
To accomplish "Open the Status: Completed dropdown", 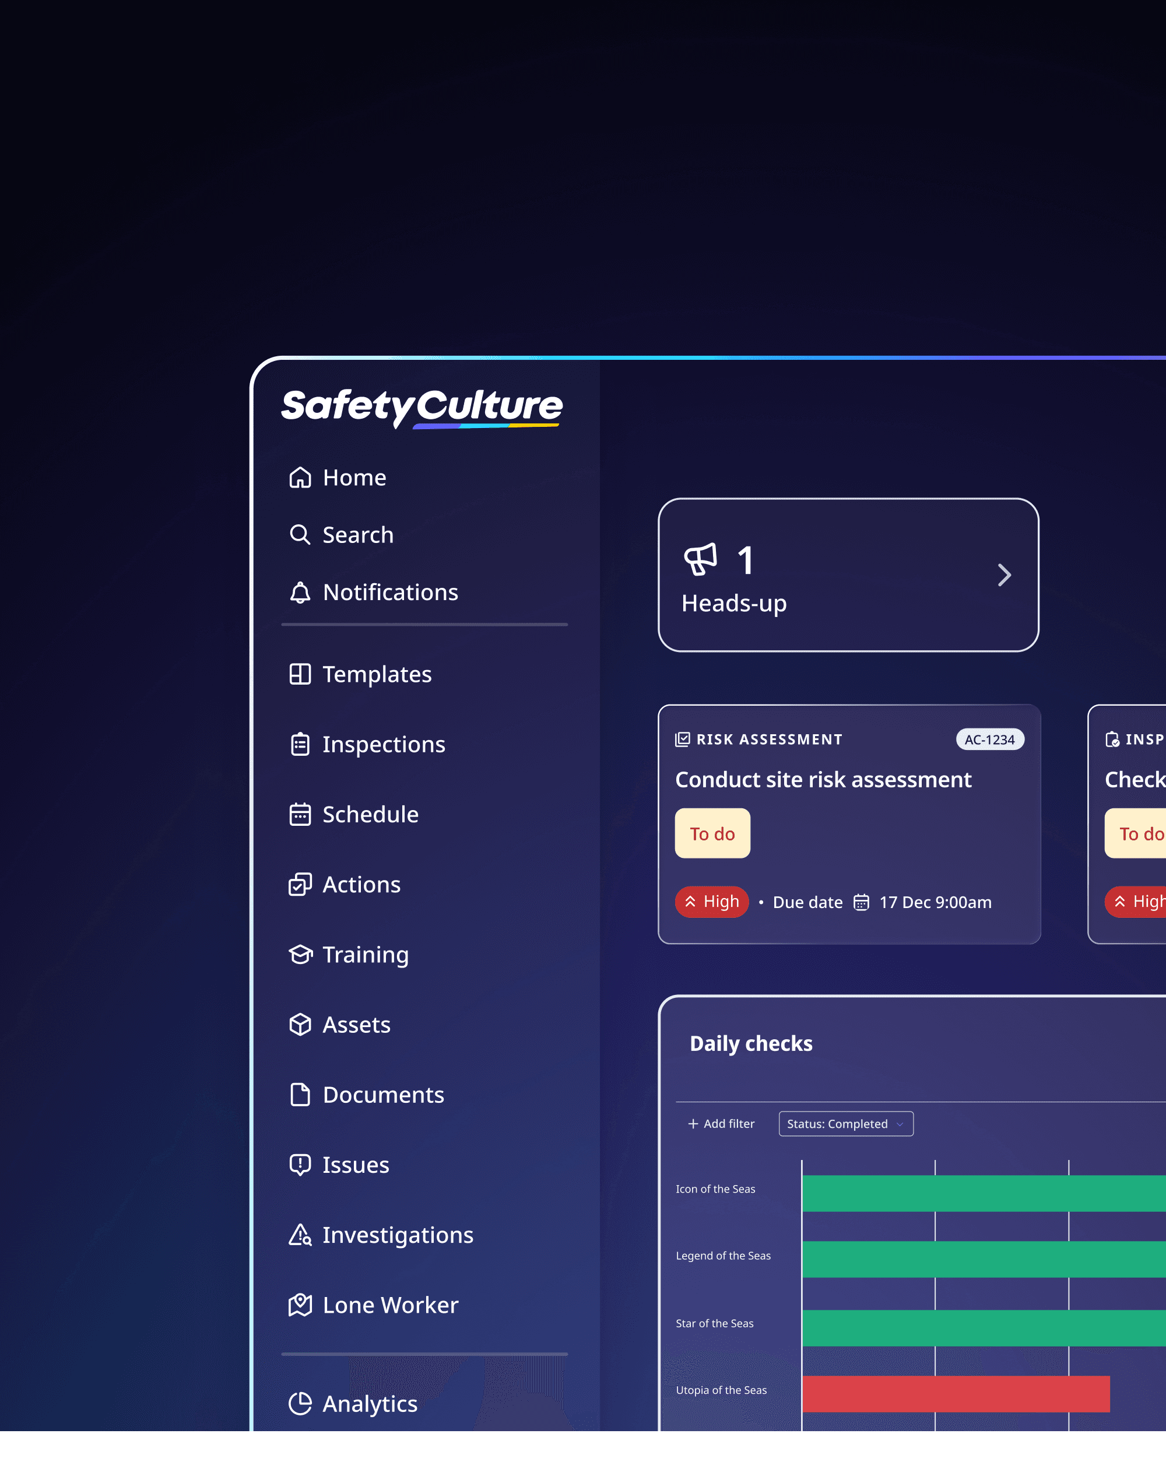I will point(845,1123).
